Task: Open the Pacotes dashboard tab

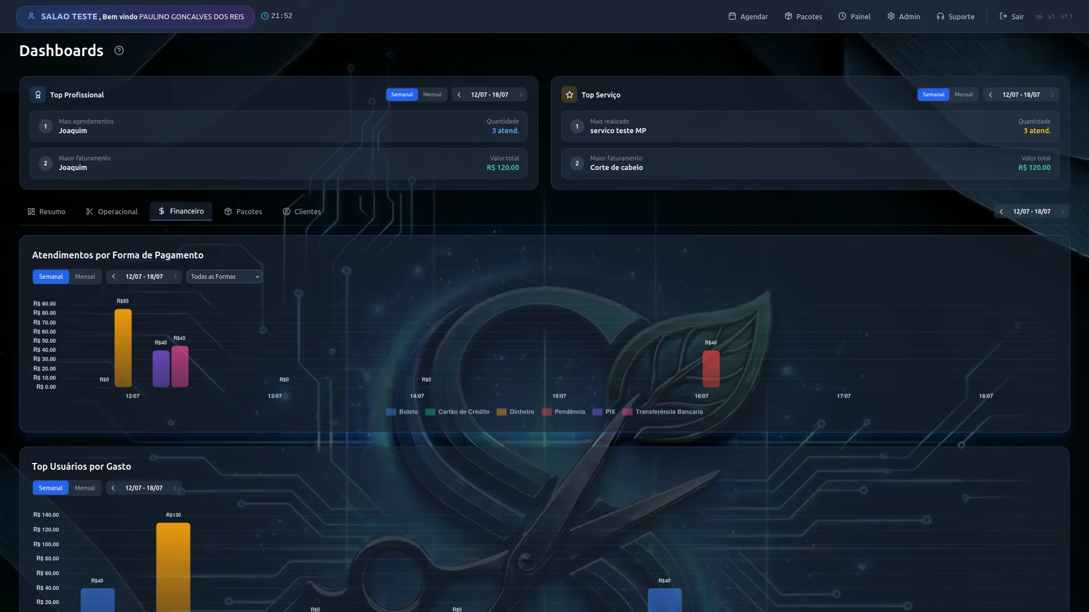Action: 243,211
